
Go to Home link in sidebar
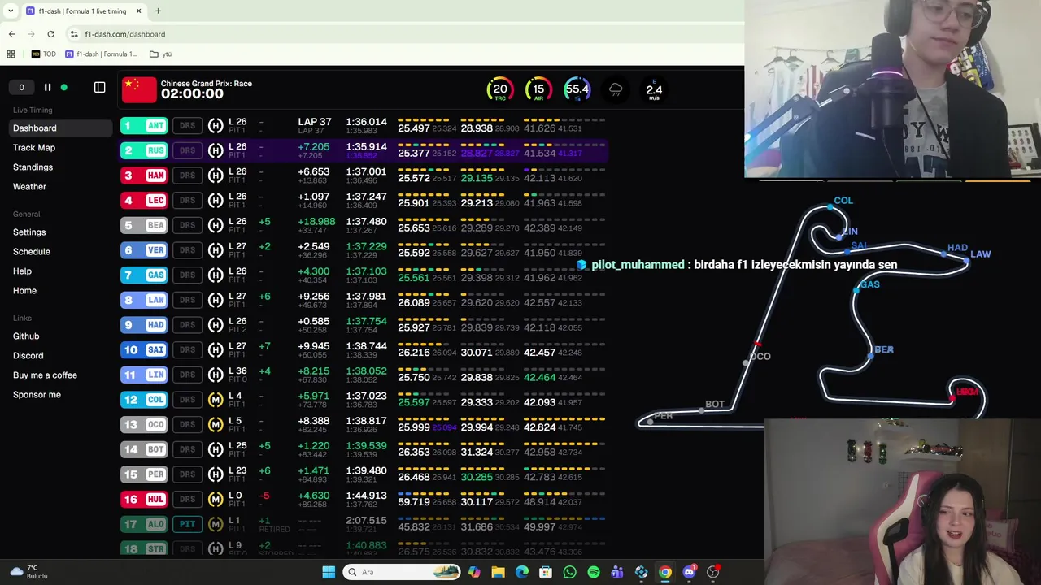(x=24, y=290)
